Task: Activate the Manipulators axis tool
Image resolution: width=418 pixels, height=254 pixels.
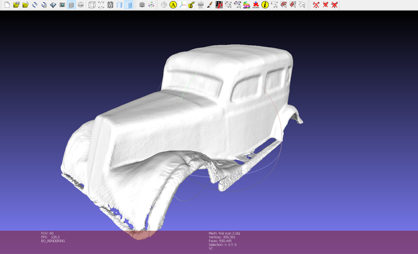Action: (182, 5)
